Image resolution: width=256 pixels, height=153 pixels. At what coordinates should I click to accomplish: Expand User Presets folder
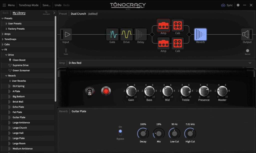click(x=6, y=24)
